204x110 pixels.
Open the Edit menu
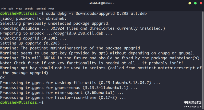point(11,9)
